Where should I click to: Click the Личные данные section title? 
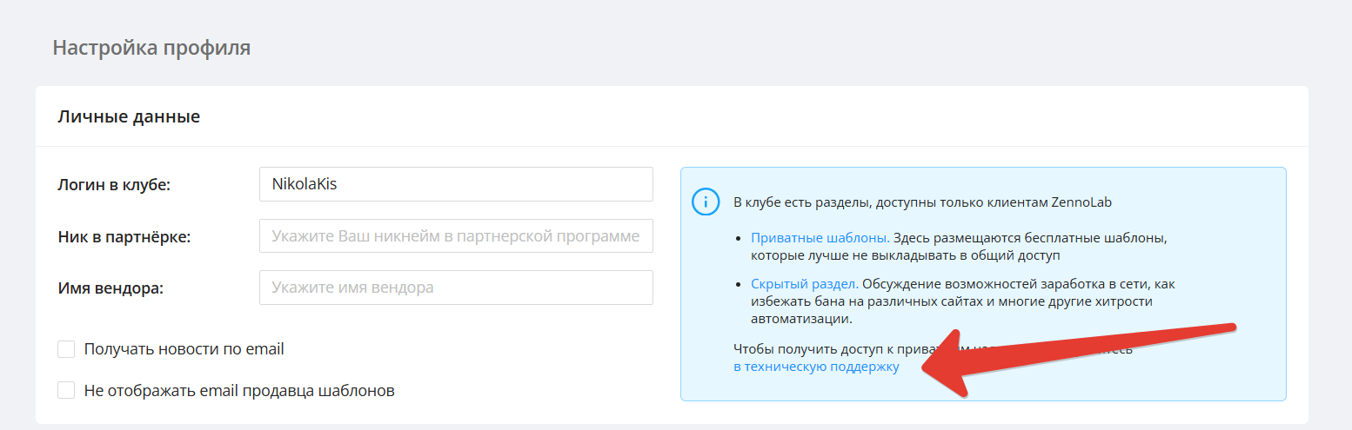pos(129,116)
